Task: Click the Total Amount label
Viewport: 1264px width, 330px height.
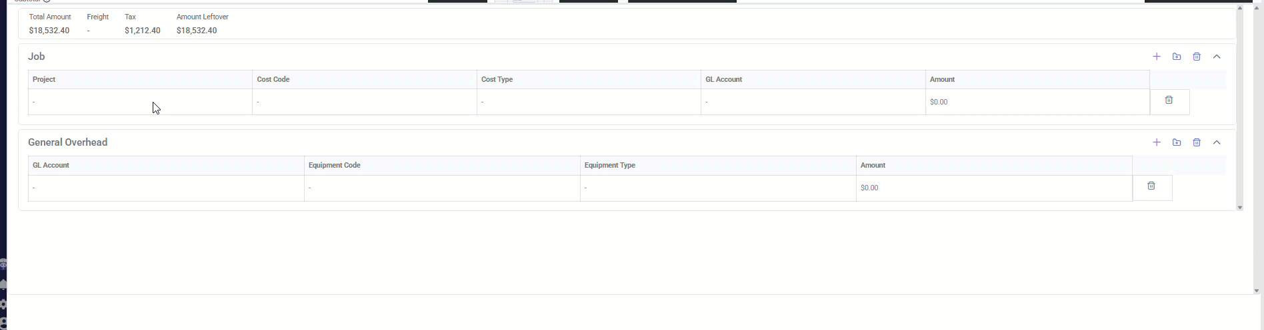Action: [x=50, y=17]
